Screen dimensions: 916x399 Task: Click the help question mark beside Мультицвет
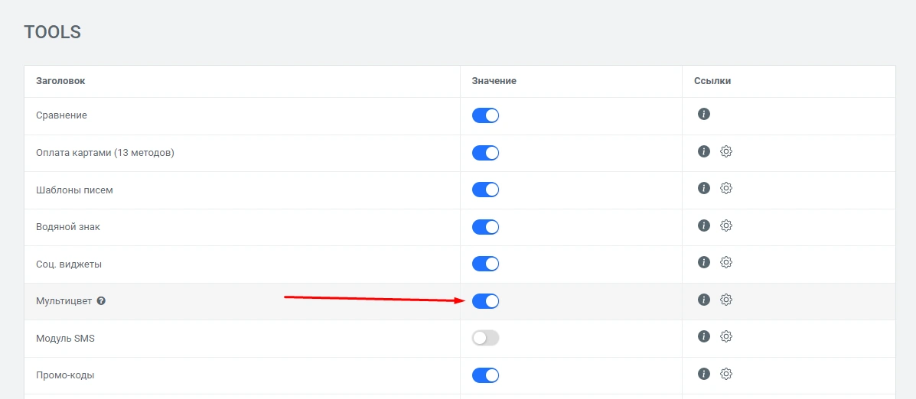[x=101, y=301]
